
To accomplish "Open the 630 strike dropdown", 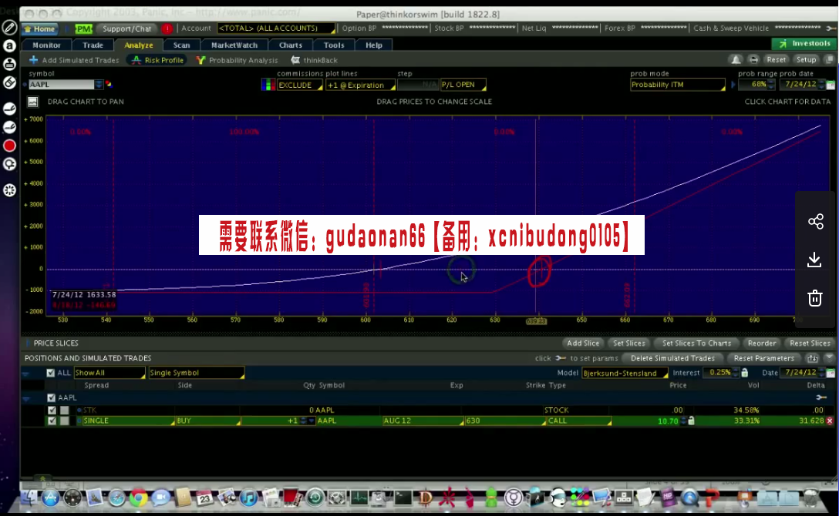I will pyautogui.click(x=505, y=421).
